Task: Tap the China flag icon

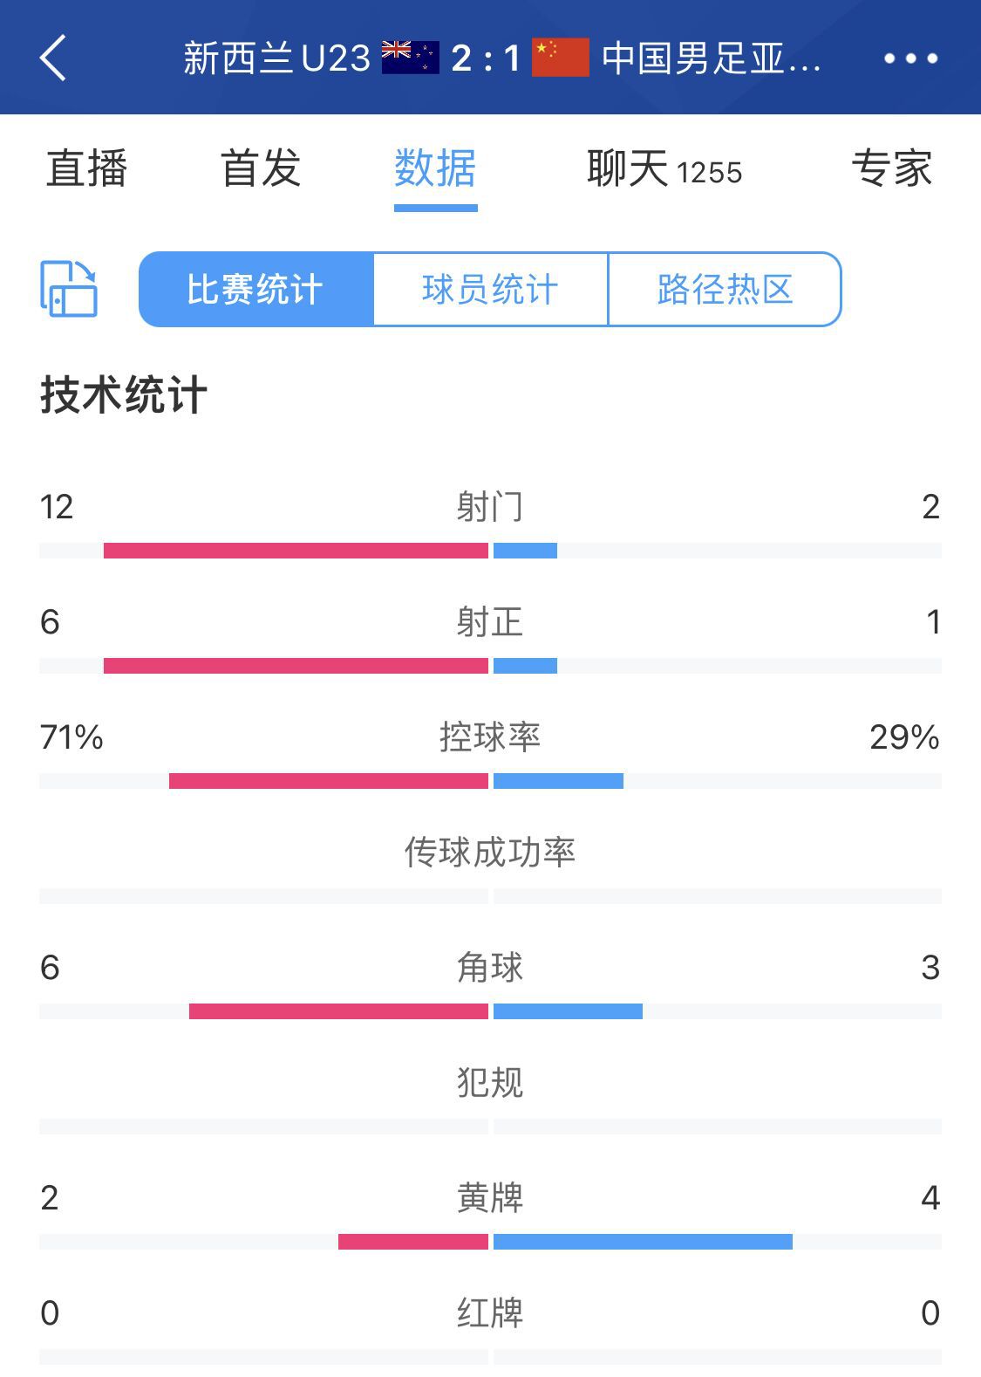Action: tap(561, 58)
